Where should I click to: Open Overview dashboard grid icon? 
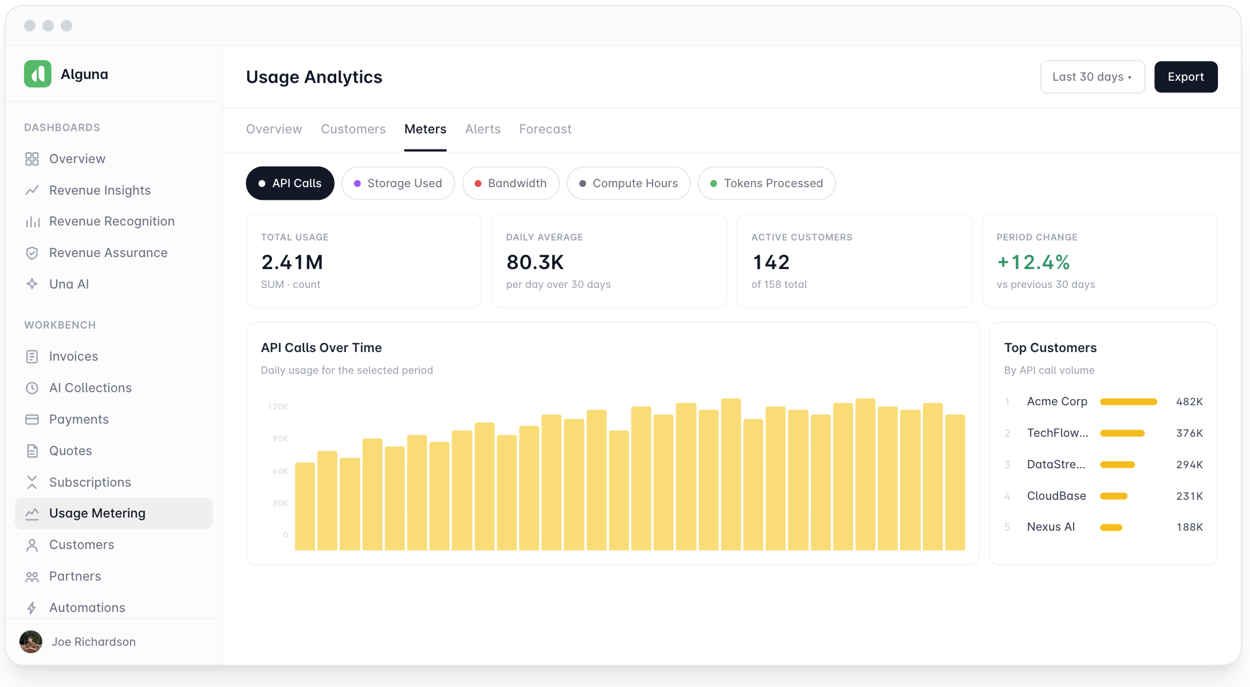32,159
